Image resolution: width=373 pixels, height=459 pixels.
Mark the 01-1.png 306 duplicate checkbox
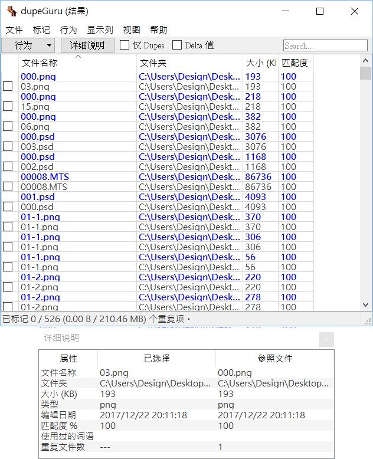coord(8,247)
